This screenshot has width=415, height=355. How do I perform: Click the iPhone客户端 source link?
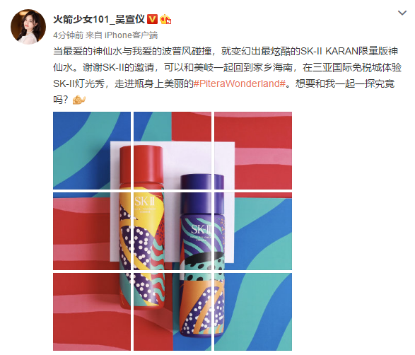point(131,35)
